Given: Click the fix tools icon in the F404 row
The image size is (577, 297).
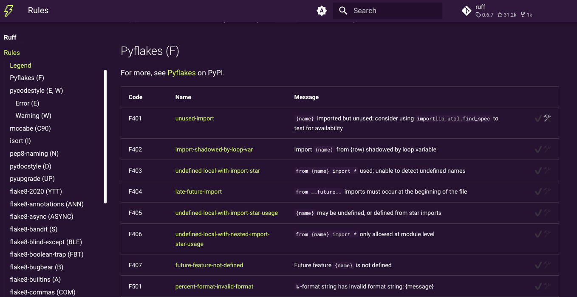Looking at the screenshot, I should pos(547,191).
